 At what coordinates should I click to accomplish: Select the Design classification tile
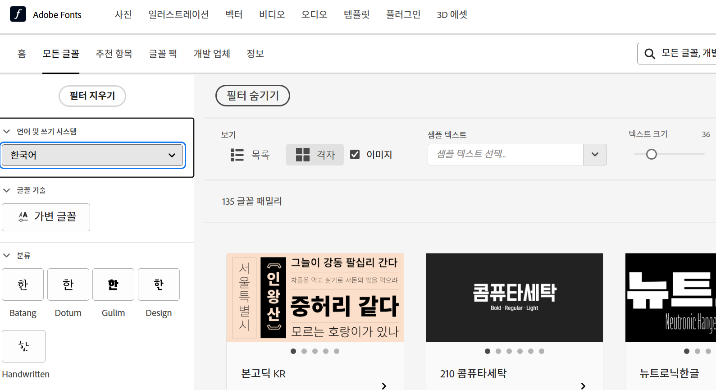[x=159, y=284]
